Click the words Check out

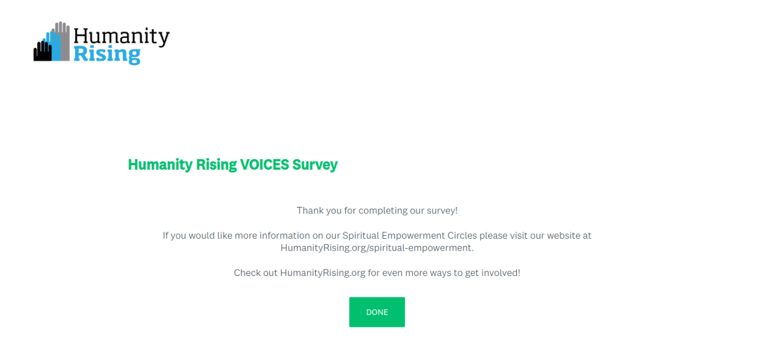tap(255, 273)
